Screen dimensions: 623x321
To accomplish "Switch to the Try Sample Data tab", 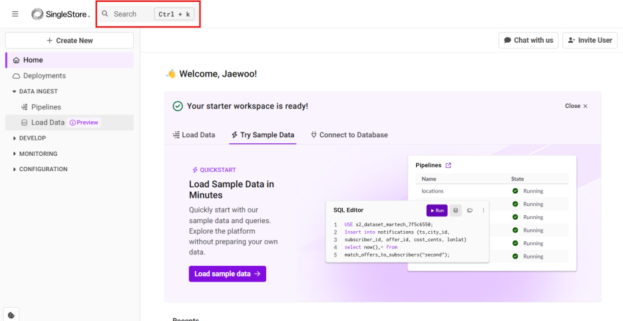I will pos(263,135).
